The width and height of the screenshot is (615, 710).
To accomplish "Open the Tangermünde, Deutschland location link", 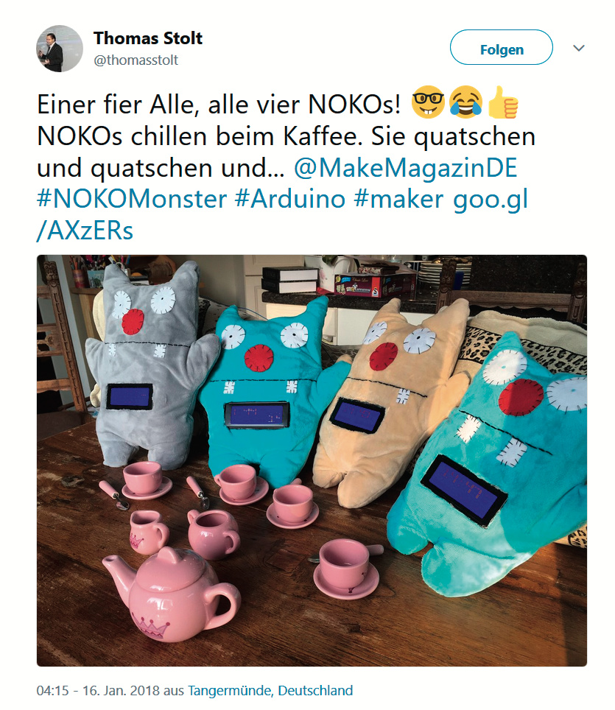I will [x=270, y=691].
